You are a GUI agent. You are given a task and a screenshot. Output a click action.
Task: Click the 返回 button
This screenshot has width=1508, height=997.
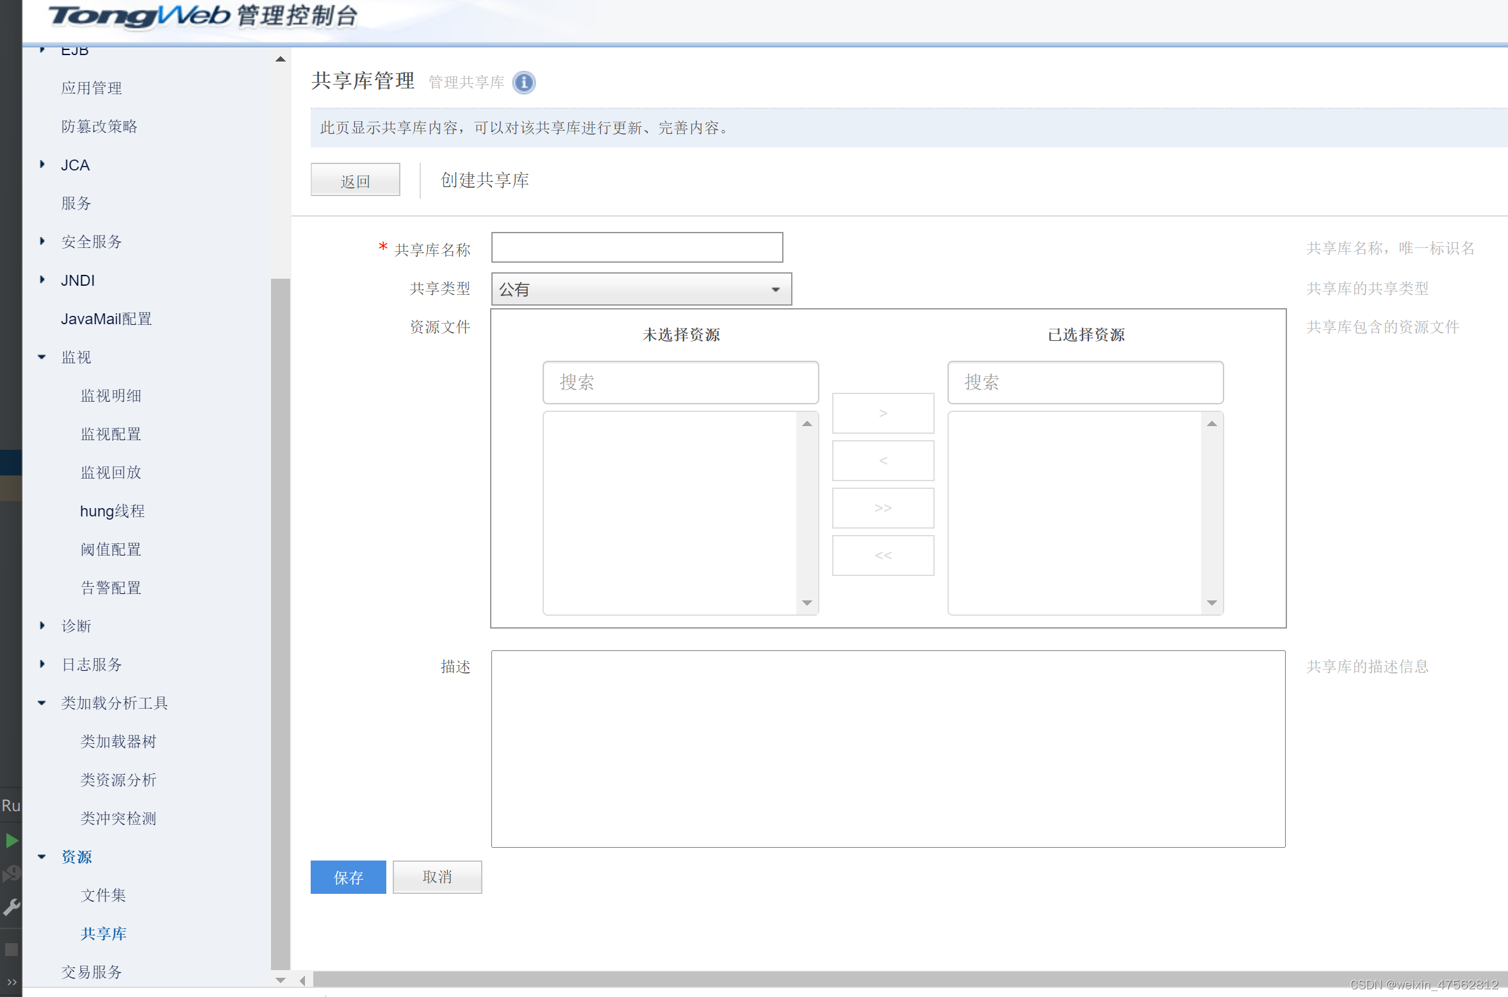point(355,180)
